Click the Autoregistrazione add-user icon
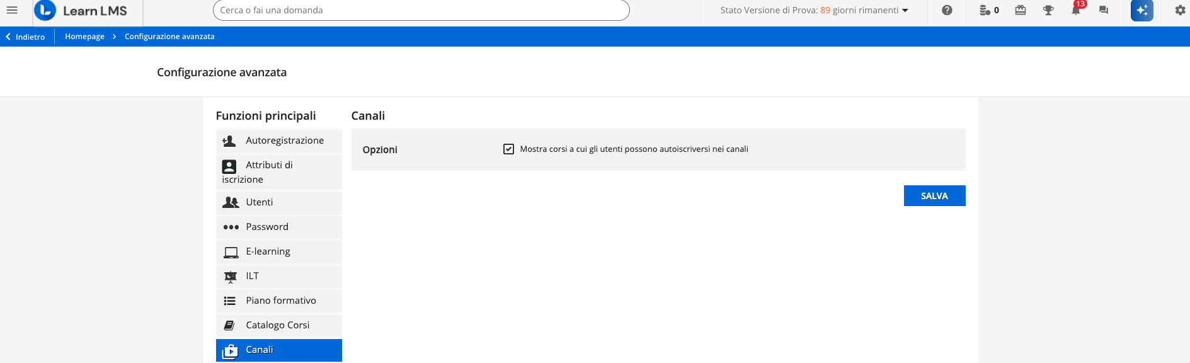This screenshot has width=1190, height=363. click(x=229, y=141)
